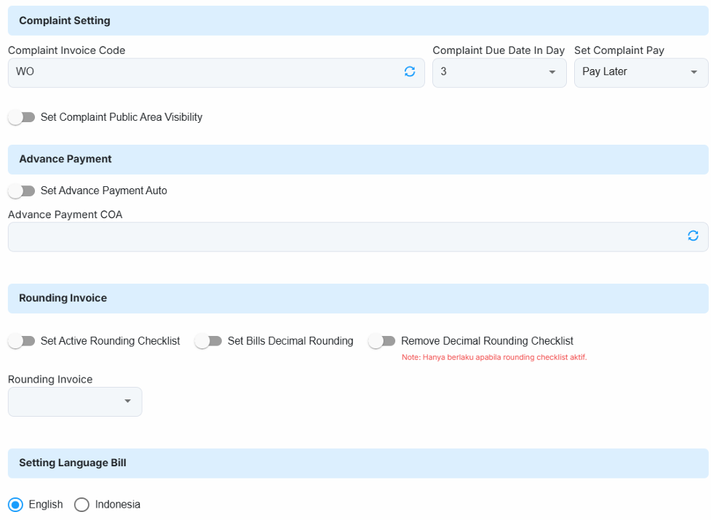711x520 pixels.
Task: Open Complaint Due Date In Day dropdown
Action: click(499, 73)
